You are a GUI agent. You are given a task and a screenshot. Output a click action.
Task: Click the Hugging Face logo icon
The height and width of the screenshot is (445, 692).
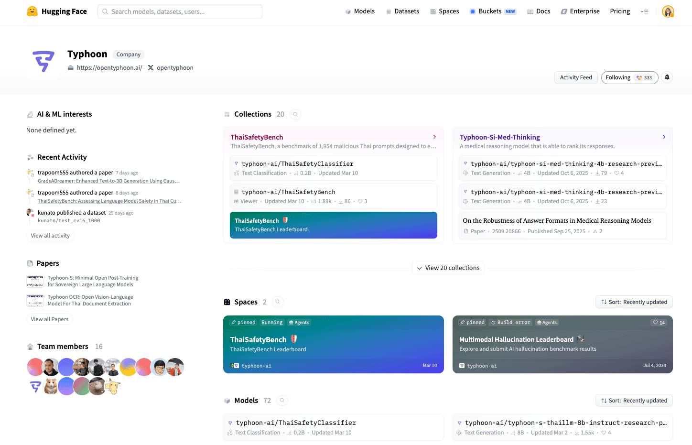(32, 11)
